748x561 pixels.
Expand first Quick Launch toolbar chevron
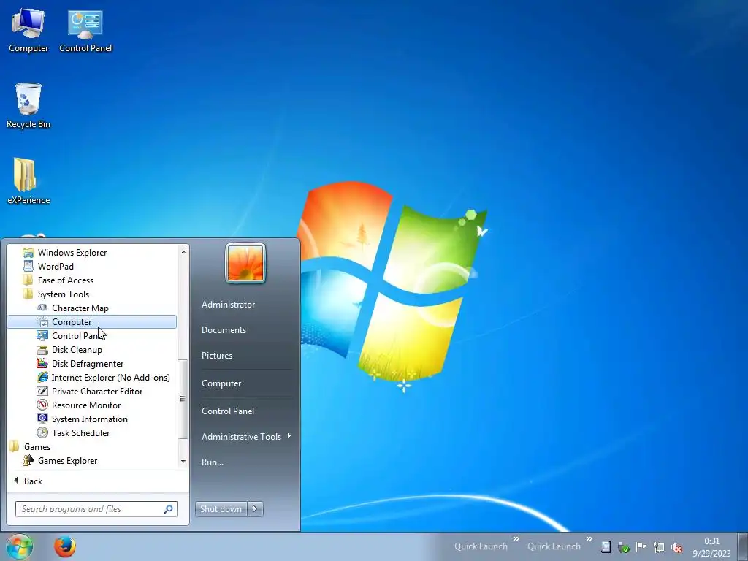[x=516, y=539]
